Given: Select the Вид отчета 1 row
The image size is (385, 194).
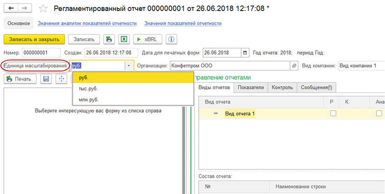Looking at the screenshot, I should 292,114.
